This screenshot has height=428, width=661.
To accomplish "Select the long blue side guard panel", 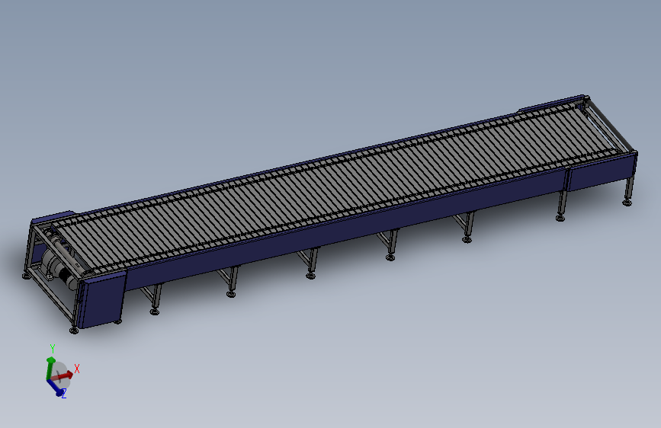I will 345,228.
